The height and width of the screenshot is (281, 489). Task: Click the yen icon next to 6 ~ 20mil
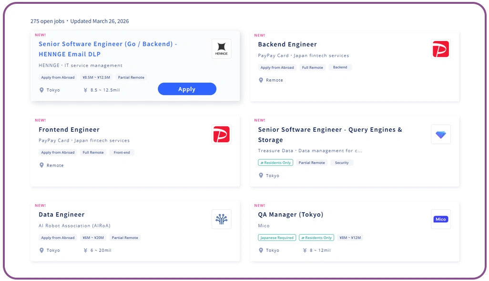[x=85, y=250]
